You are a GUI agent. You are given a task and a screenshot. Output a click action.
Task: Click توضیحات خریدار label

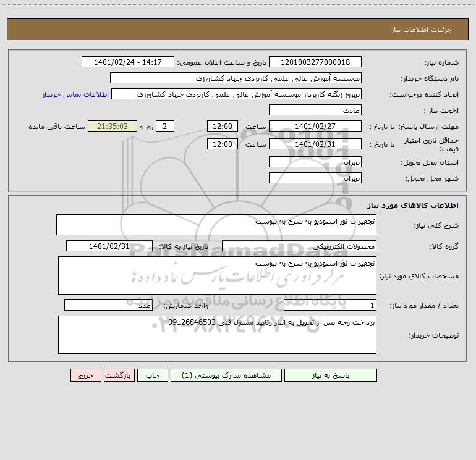pos(433,335)
